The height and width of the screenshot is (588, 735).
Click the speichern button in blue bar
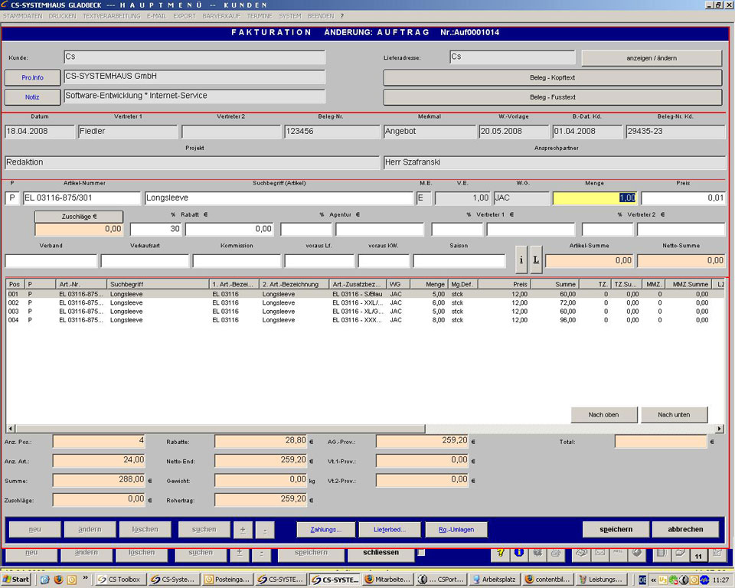point(616,529)
